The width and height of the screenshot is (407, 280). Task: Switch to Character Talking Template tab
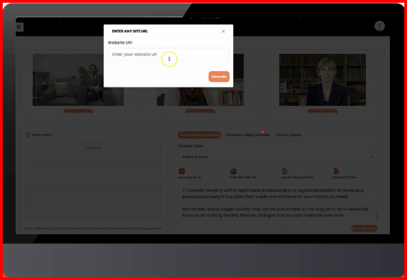248,135
